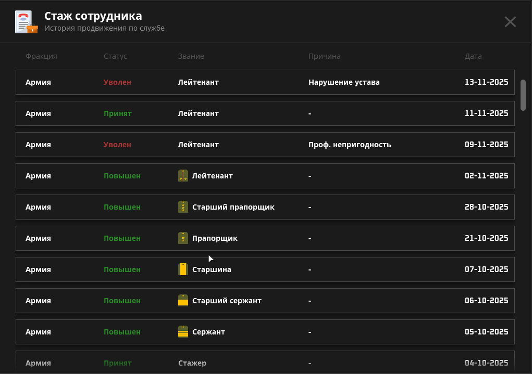Select the row dated 13-11-2025
This screenshot has width=532, height=374.
265,82
